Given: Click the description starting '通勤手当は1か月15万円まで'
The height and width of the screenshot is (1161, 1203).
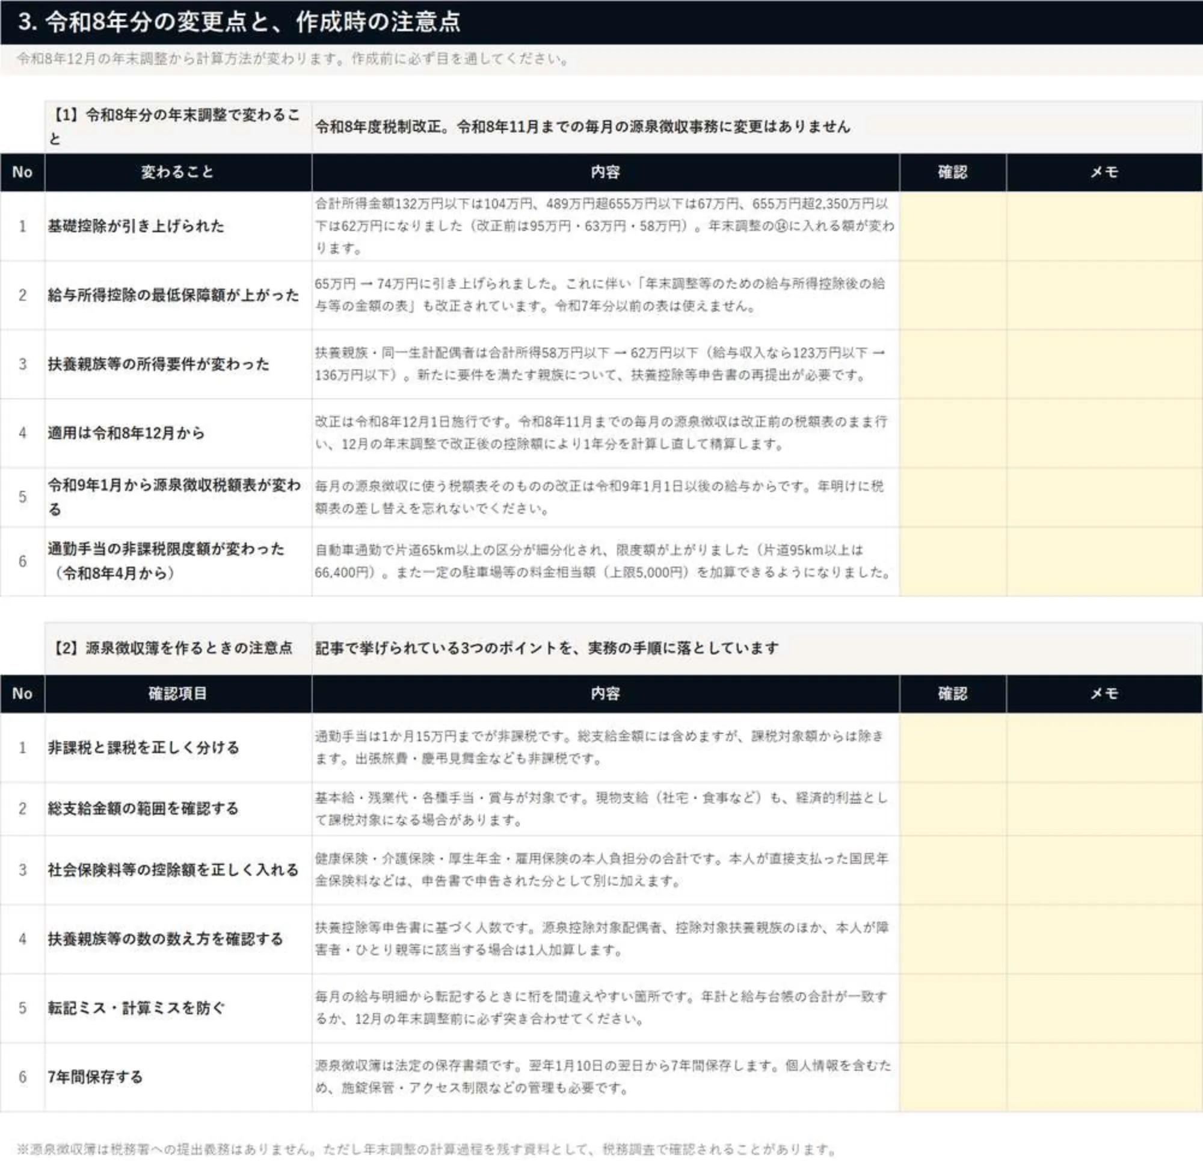Looking at the screenshot, I should (x=605, y=747).
